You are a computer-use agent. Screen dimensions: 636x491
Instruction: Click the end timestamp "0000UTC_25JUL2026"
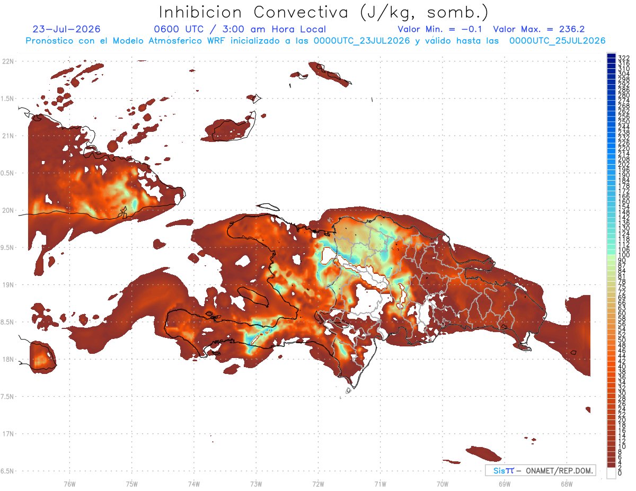558,41
